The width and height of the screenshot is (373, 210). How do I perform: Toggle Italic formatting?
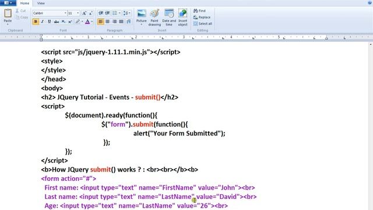pyautogui.click(x=43, y=22)
